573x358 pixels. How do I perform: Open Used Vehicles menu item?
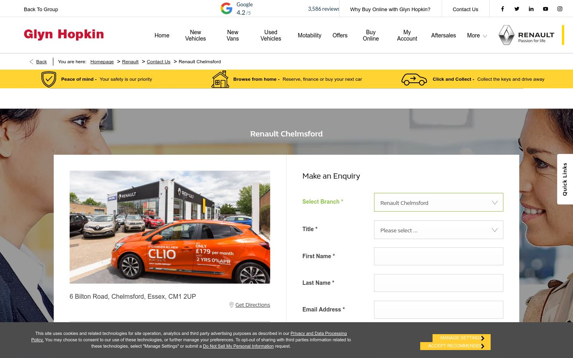(271, 35)
